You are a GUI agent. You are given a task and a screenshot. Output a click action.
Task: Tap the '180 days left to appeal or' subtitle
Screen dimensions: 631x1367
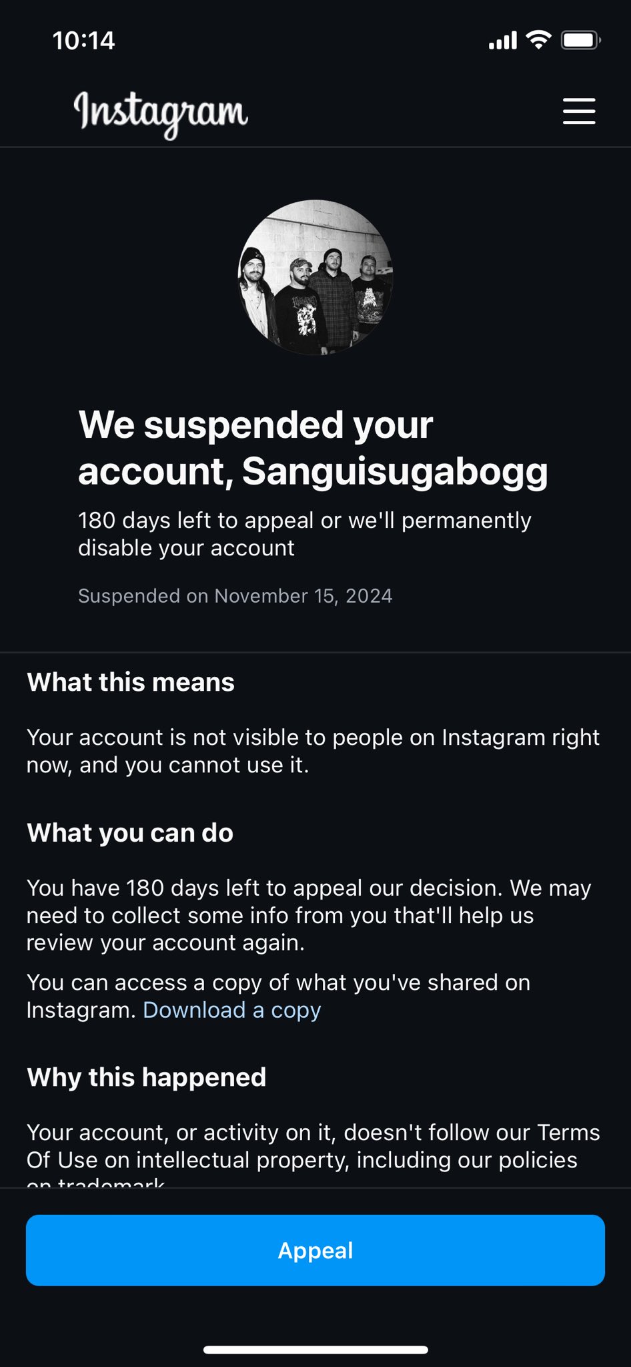tap(304, 534)
